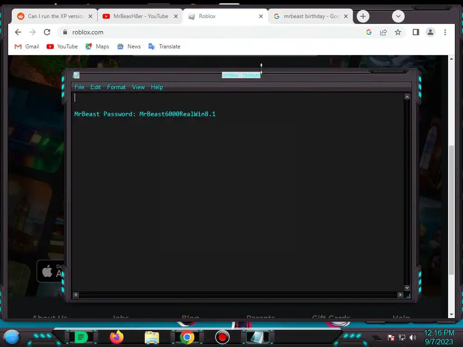Click the red record button taskbar icon
The height and width of the screenshot is (347, 463).
[222, 337]
